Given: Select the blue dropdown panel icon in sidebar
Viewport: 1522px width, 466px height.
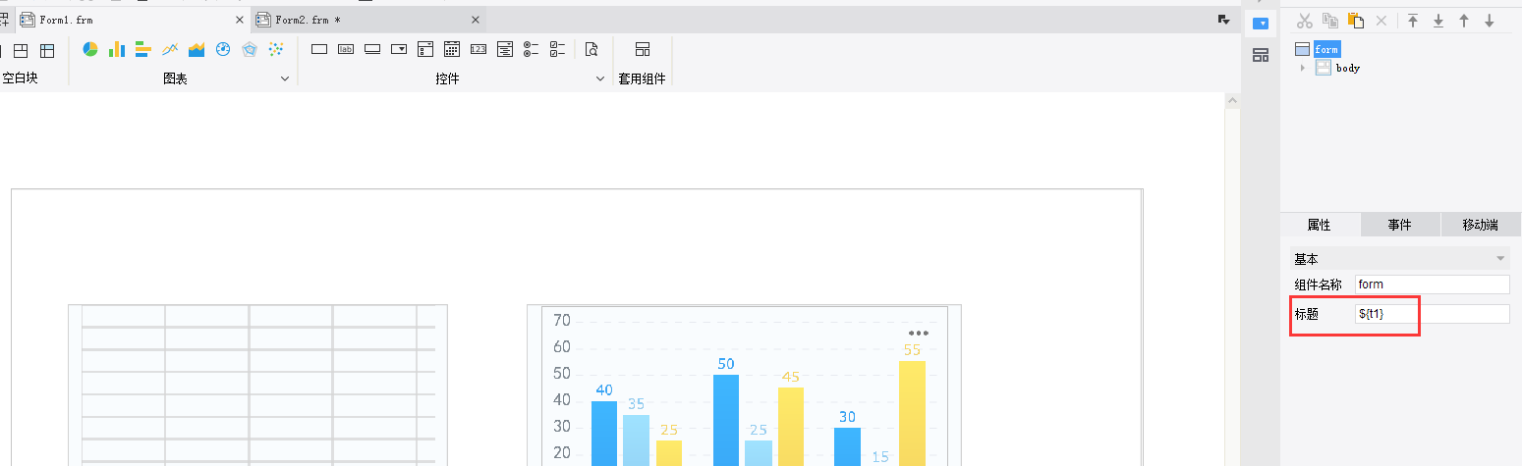Looking at the screenshot, I should [x=1261, y=24].
